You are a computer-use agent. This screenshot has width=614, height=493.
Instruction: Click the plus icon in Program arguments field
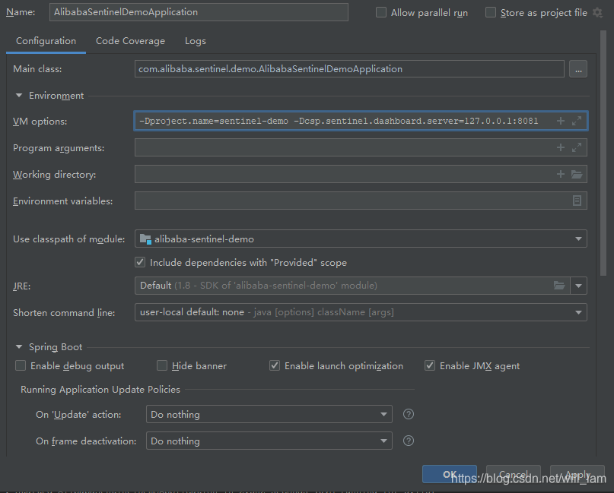[x=561, y=147]
